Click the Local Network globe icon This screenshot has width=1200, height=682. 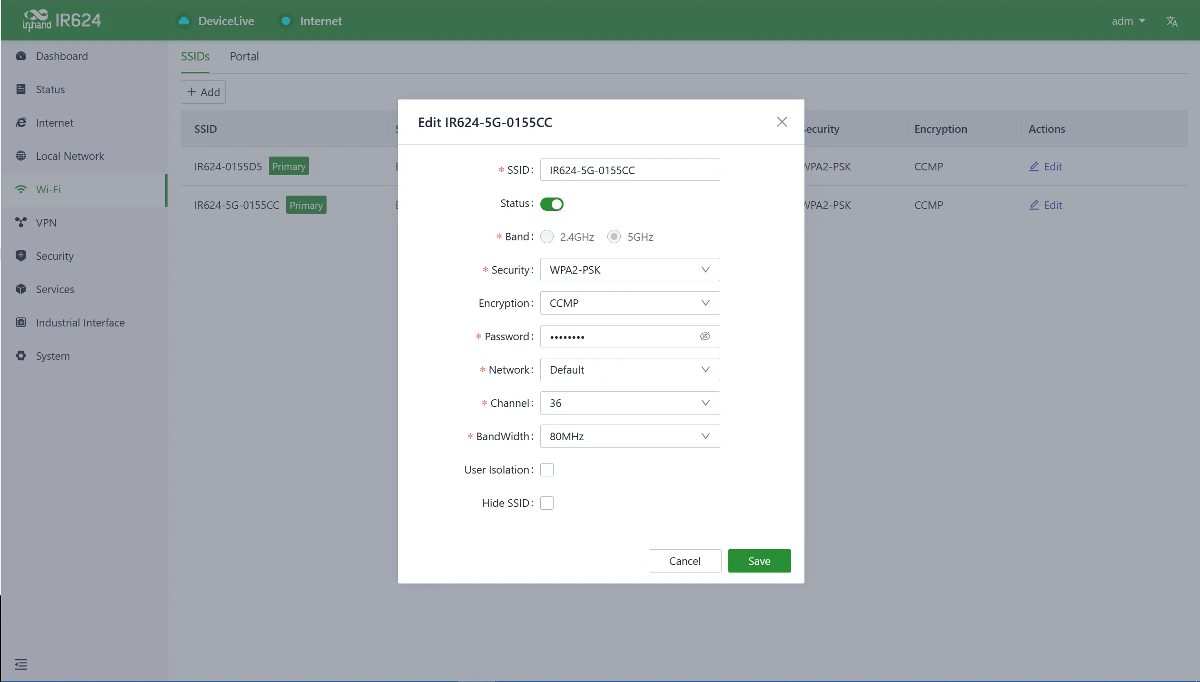21,156
